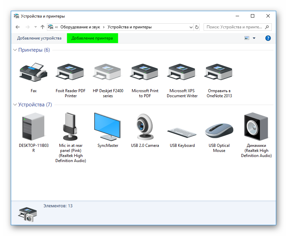This screenshot has width=287, height=236.
Task: Click the Оборудование и звук breadcrumb
Action: point(81,27)
